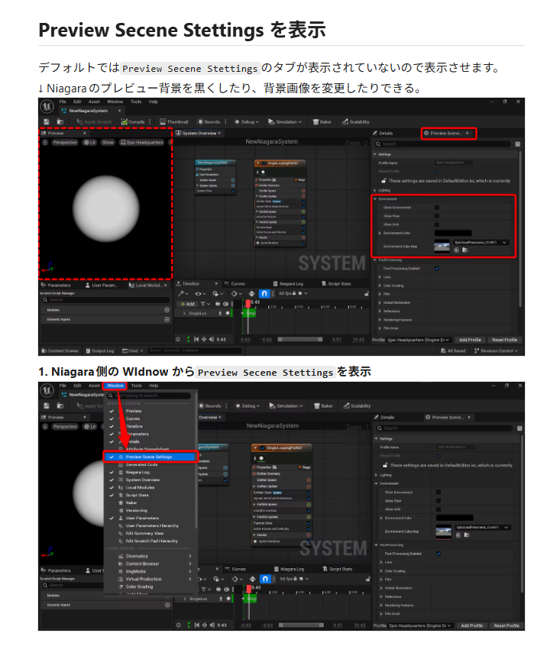Open the Revision Control dropdown in the upper screenshot
The image size is (560, 646).
[x=496, y=350]
